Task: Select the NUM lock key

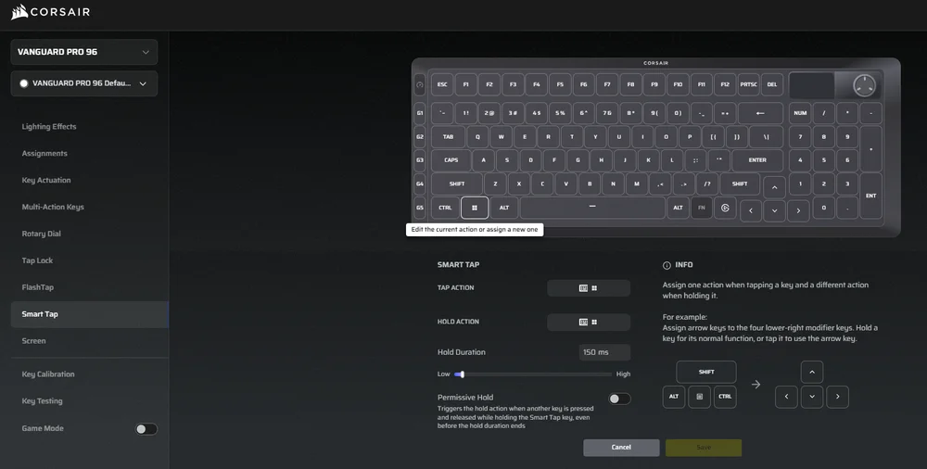Action: (800, 113)
